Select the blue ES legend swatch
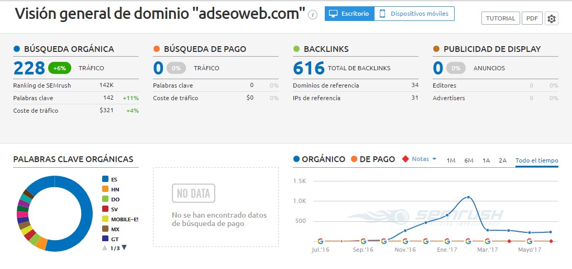572x269 pixels. click(x=105, y=179)
